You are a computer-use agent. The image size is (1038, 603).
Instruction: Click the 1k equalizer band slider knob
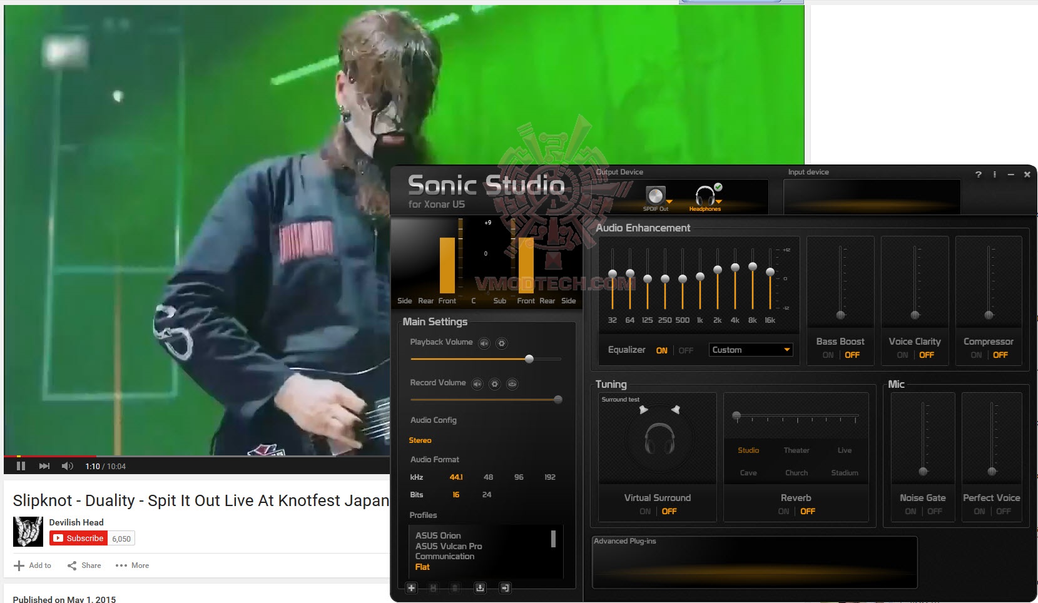[700, 276]
